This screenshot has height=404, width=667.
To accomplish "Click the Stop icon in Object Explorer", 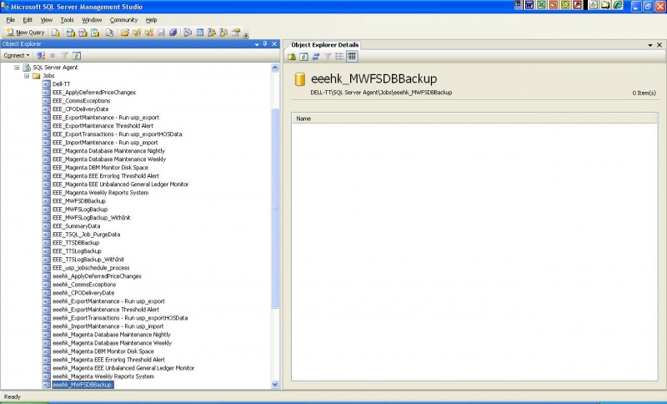I will click(53, 55).
